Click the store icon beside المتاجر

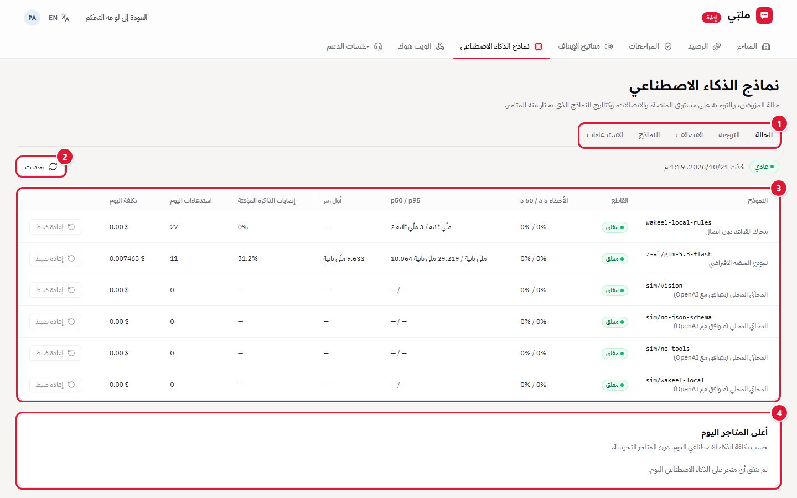766,46
